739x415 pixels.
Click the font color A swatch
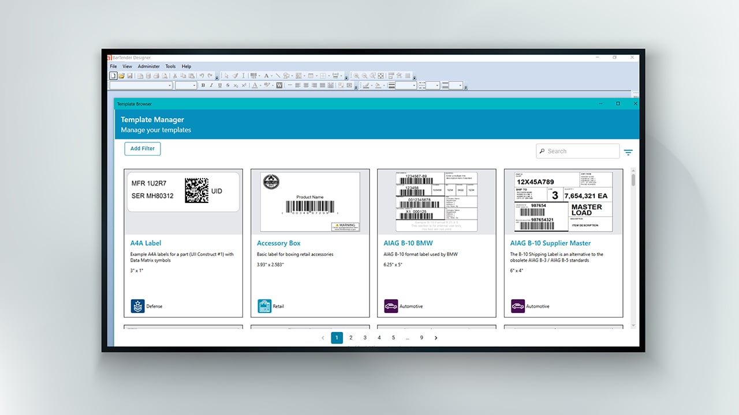253,85
